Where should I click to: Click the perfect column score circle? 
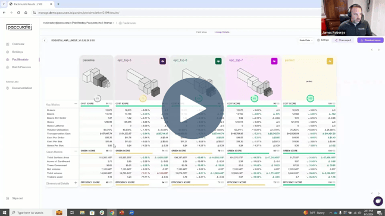point(310,99)
